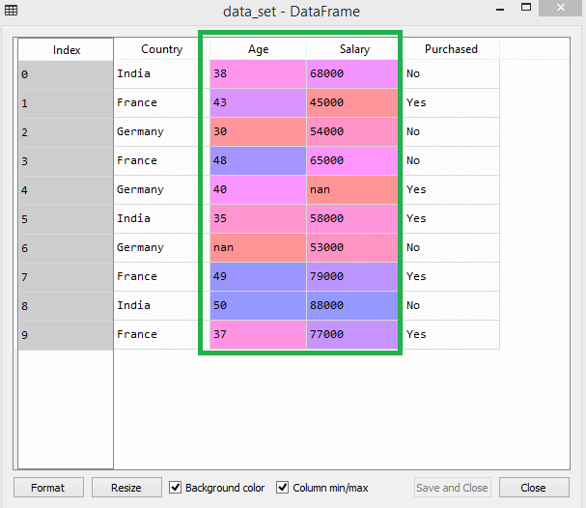Image resolution: width=586 pixels, height=508 pixels.
Task: Select row index 4
Action: tap(66, 189)
